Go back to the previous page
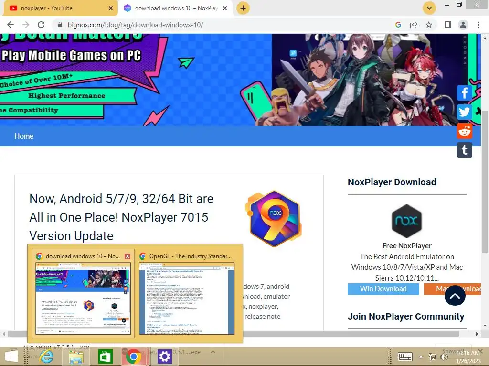The width and height of the screenshot is (489, 366). [11, 25]
